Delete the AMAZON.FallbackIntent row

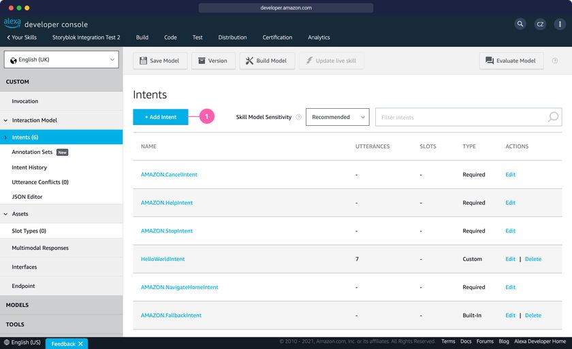pyautogui.click(x=533, y=315)
